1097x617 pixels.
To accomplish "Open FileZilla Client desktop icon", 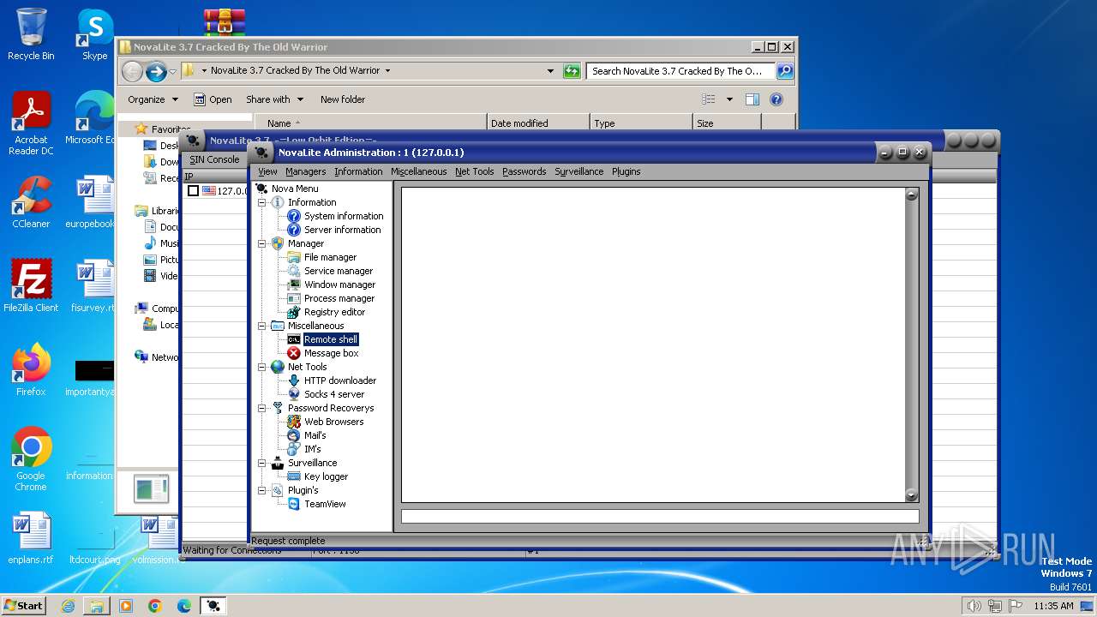I will point(31,286).
